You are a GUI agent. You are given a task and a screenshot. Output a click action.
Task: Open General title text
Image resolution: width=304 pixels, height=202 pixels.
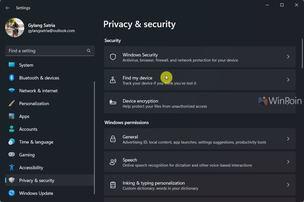click(130, 137)
